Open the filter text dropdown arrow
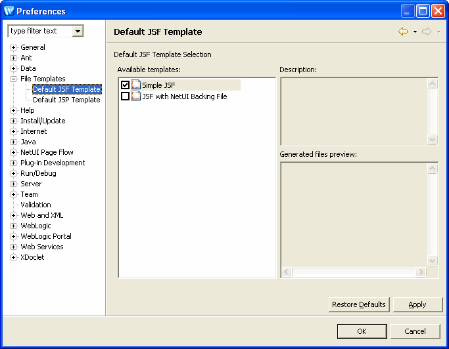449x349 pixels. [x=78, y=31]
